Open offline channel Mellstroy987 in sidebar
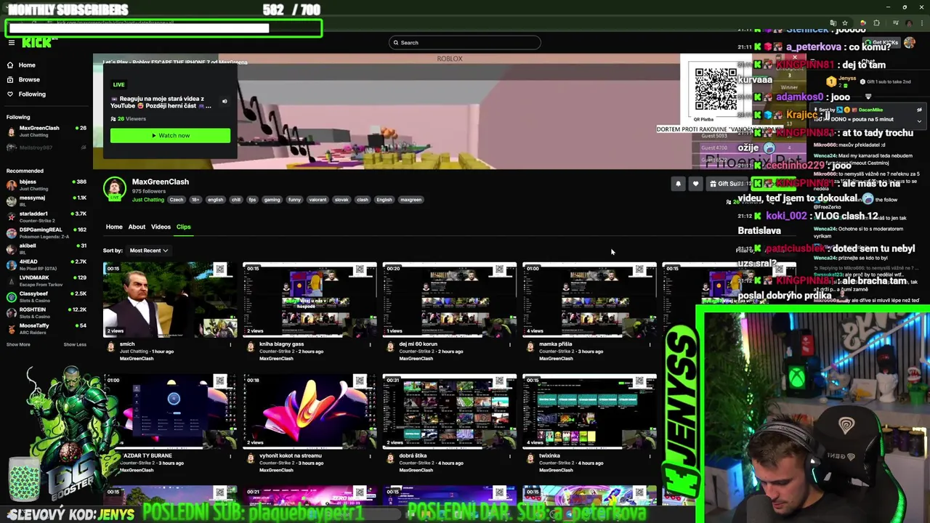 (46, 147)
